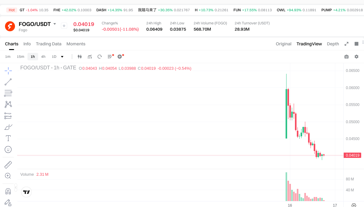Switch chart view to Depth
This screenshot has width=364, height=207.
[333, 44]
